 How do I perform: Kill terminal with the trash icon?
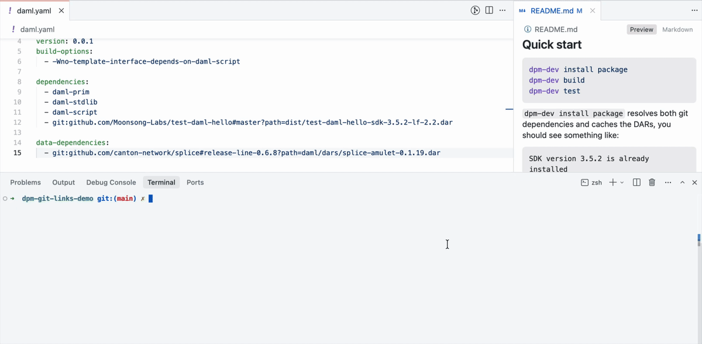coord(652,182)
